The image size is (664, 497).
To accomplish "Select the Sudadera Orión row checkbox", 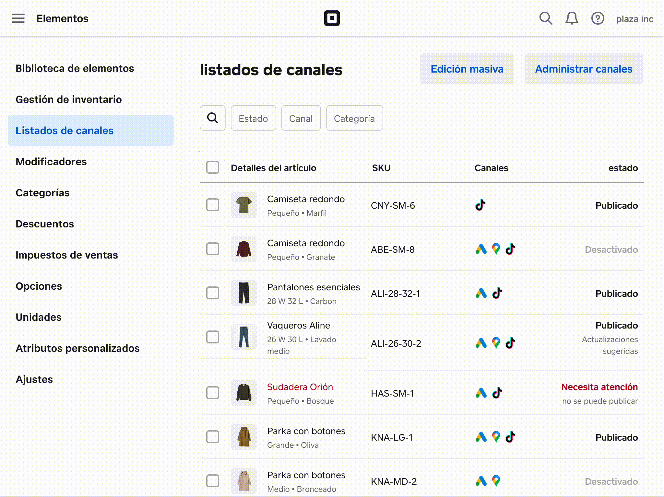I will (213, 393).
